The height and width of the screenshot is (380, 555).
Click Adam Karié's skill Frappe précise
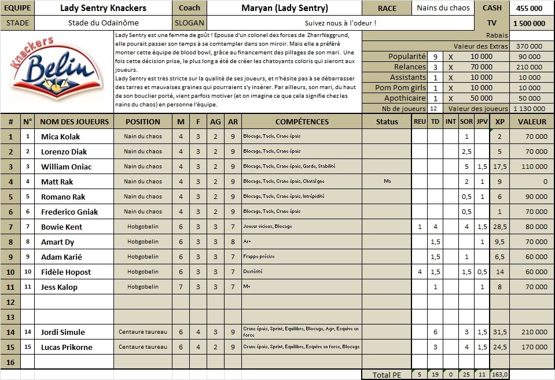(302, 257)
